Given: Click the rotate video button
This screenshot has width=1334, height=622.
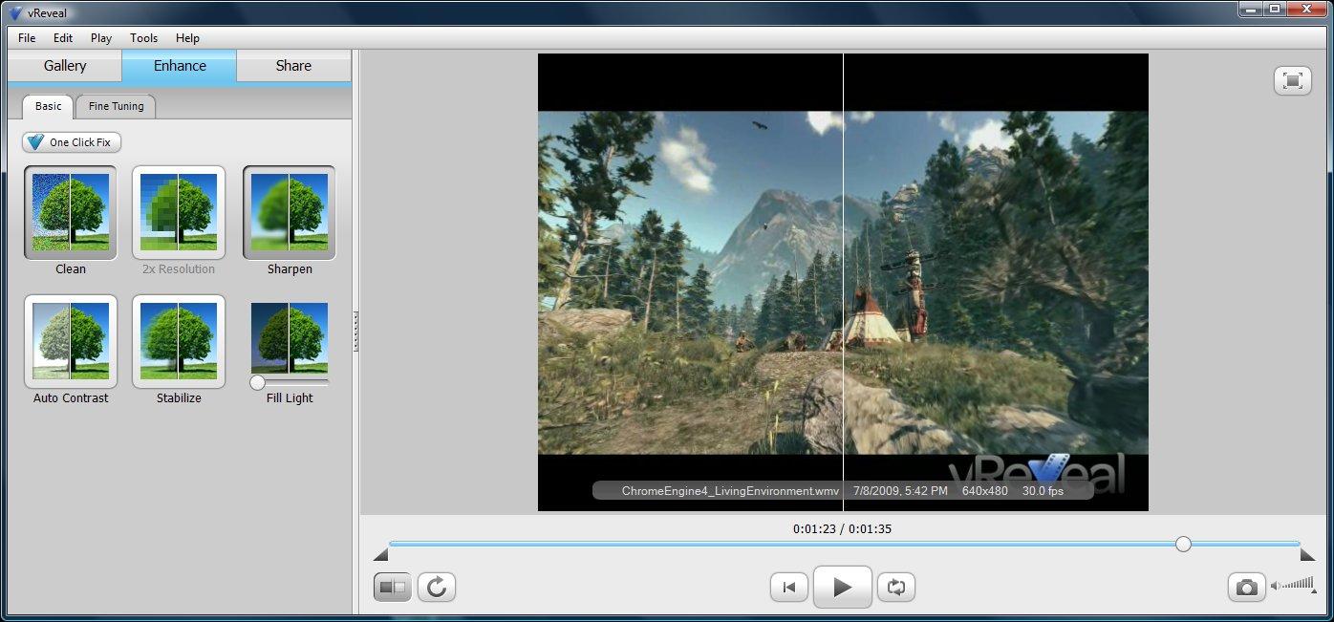Looking at the screenshot, I should 437,587.
